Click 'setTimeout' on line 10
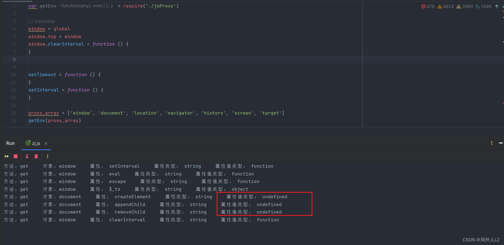The height and width of the screenshot is (245, 504). point(42,75)
